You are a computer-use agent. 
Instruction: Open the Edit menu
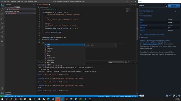tap(8, 1)
